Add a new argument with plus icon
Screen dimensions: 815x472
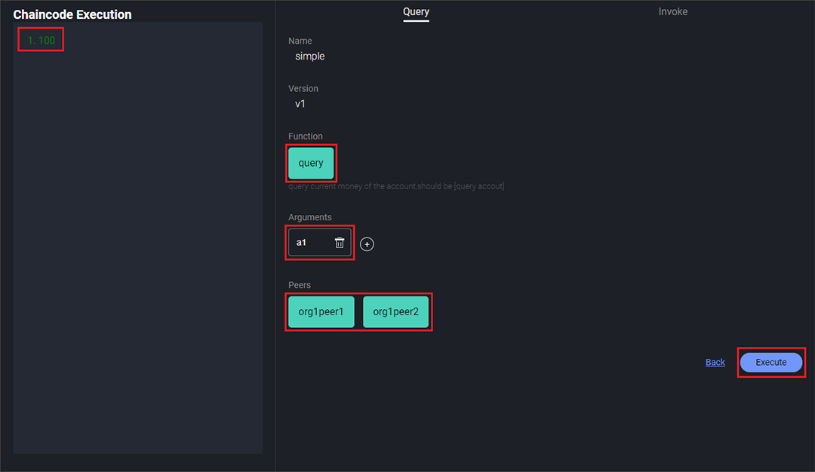[x=367, y=244]
